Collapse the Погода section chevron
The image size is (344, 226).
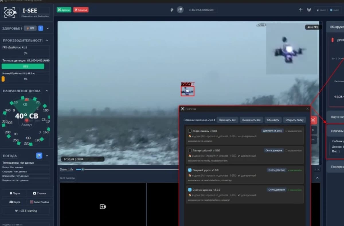pos(47,156)
